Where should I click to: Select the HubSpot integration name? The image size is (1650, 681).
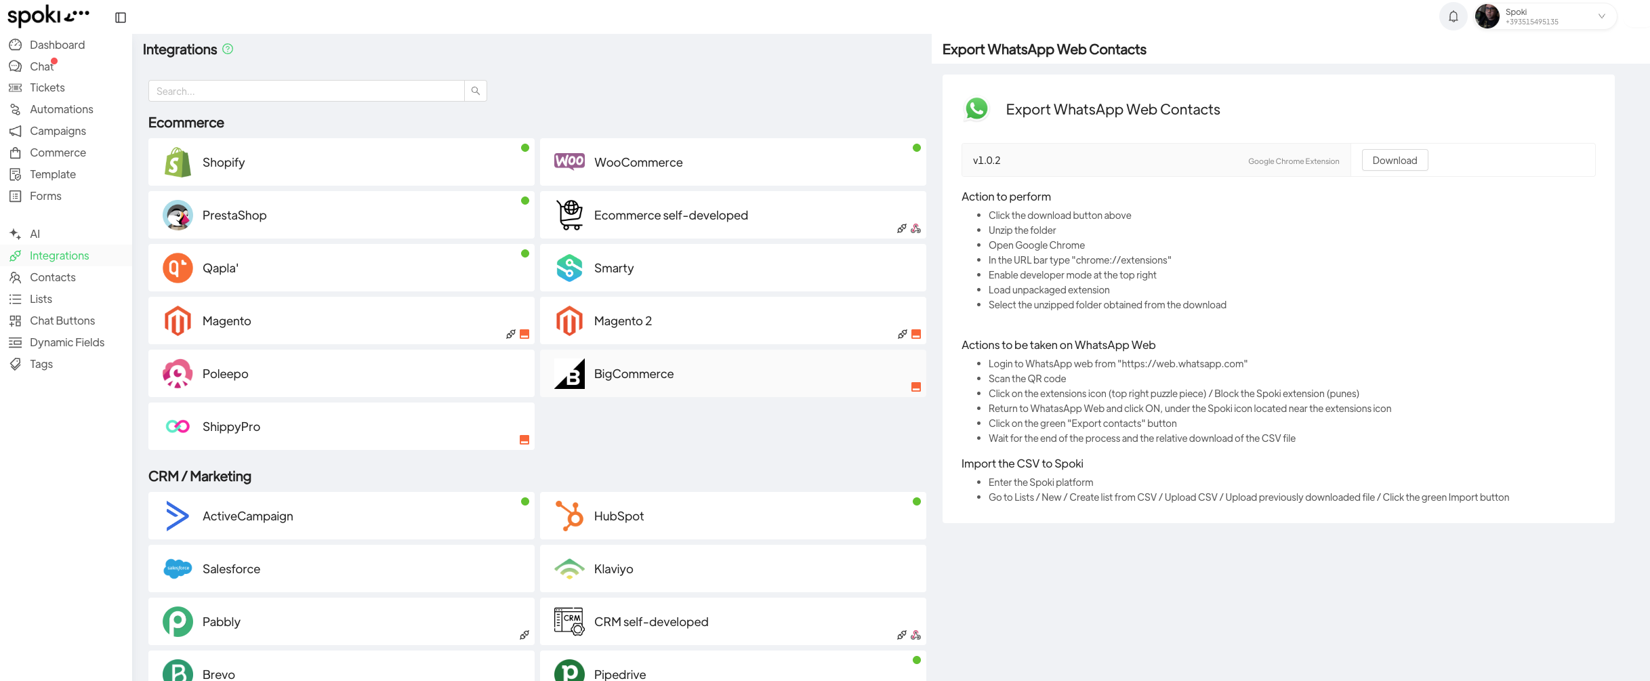click(x=619, y=516)
